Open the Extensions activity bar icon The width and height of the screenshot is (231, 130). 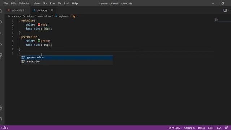point(1,56)
